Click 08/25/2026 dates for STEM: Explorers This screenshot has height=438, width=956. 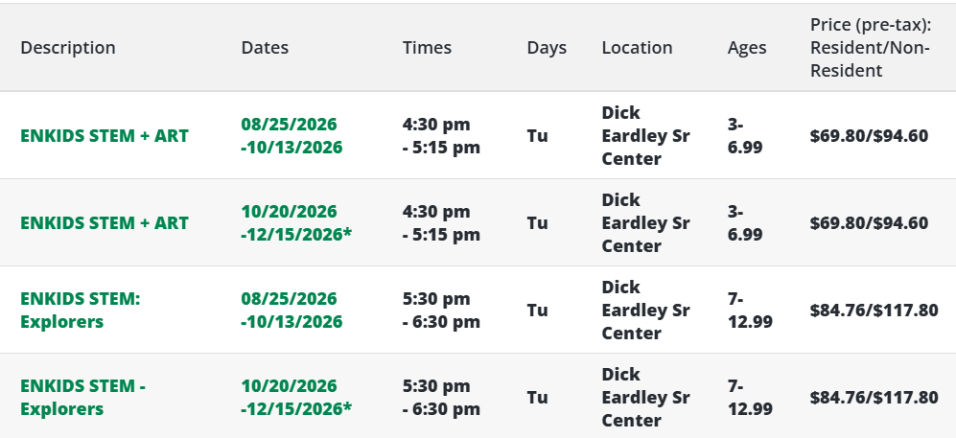tap(291, 311)
